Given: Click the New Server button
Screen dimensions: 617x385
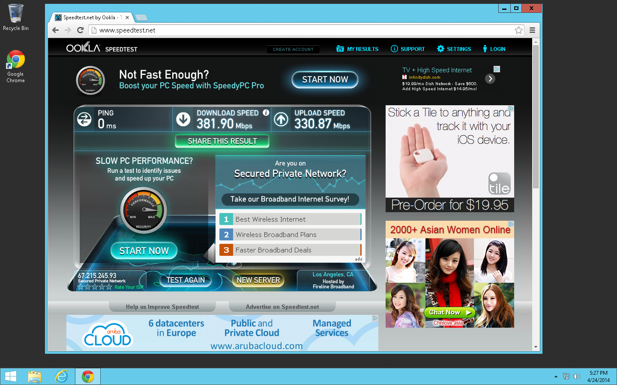Looking at the screenshot, I should point(258,280).
